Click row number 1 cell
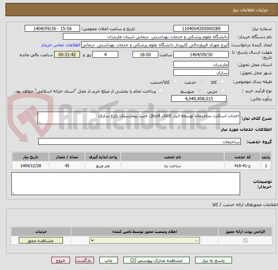278x270 pixels. (266, 166)
